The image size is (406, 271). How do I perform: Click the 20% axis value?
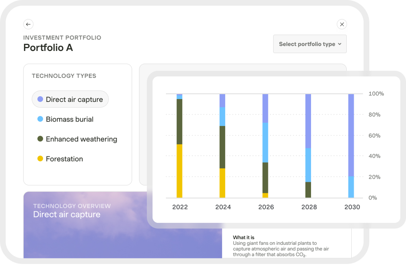tap(374, 177)
